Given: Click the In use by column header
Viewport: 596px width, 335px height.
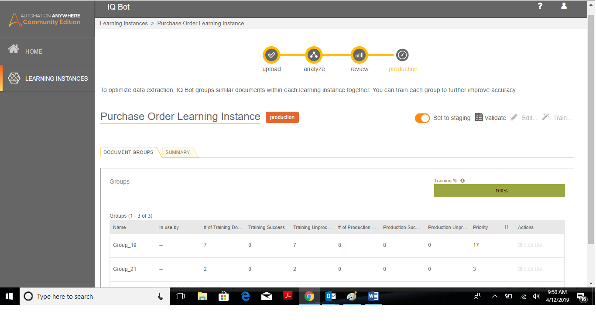Looking at the screenshot, I should pos(169,227).
